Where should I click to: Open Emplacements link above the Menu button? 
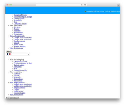point(19,41)
